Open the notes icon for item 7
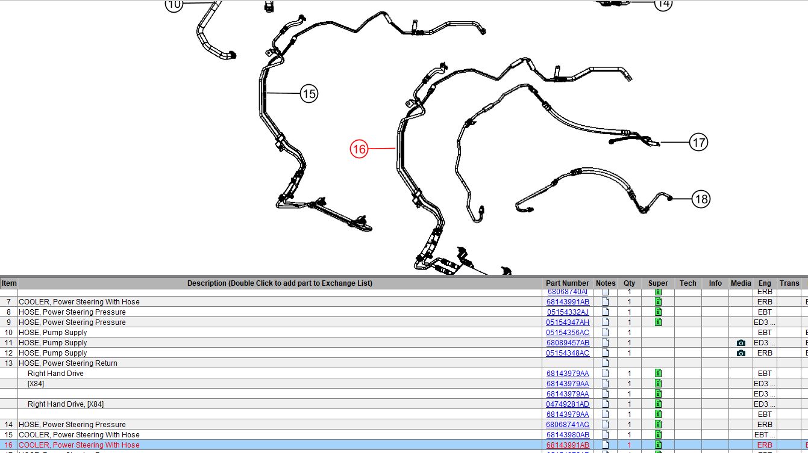Screen dimensions: 808x453 coord(606,302)
